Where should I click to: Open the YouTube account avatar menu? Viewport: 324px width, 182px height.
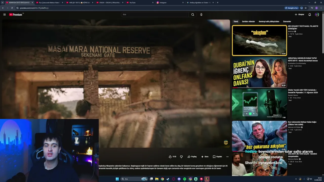coord(317,15)
